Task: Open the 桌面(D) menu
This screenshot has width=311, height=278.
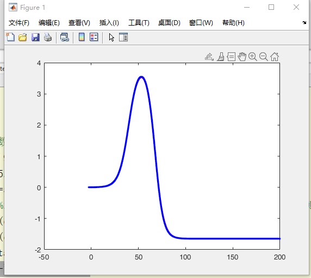Action: [x=169, y=23]
